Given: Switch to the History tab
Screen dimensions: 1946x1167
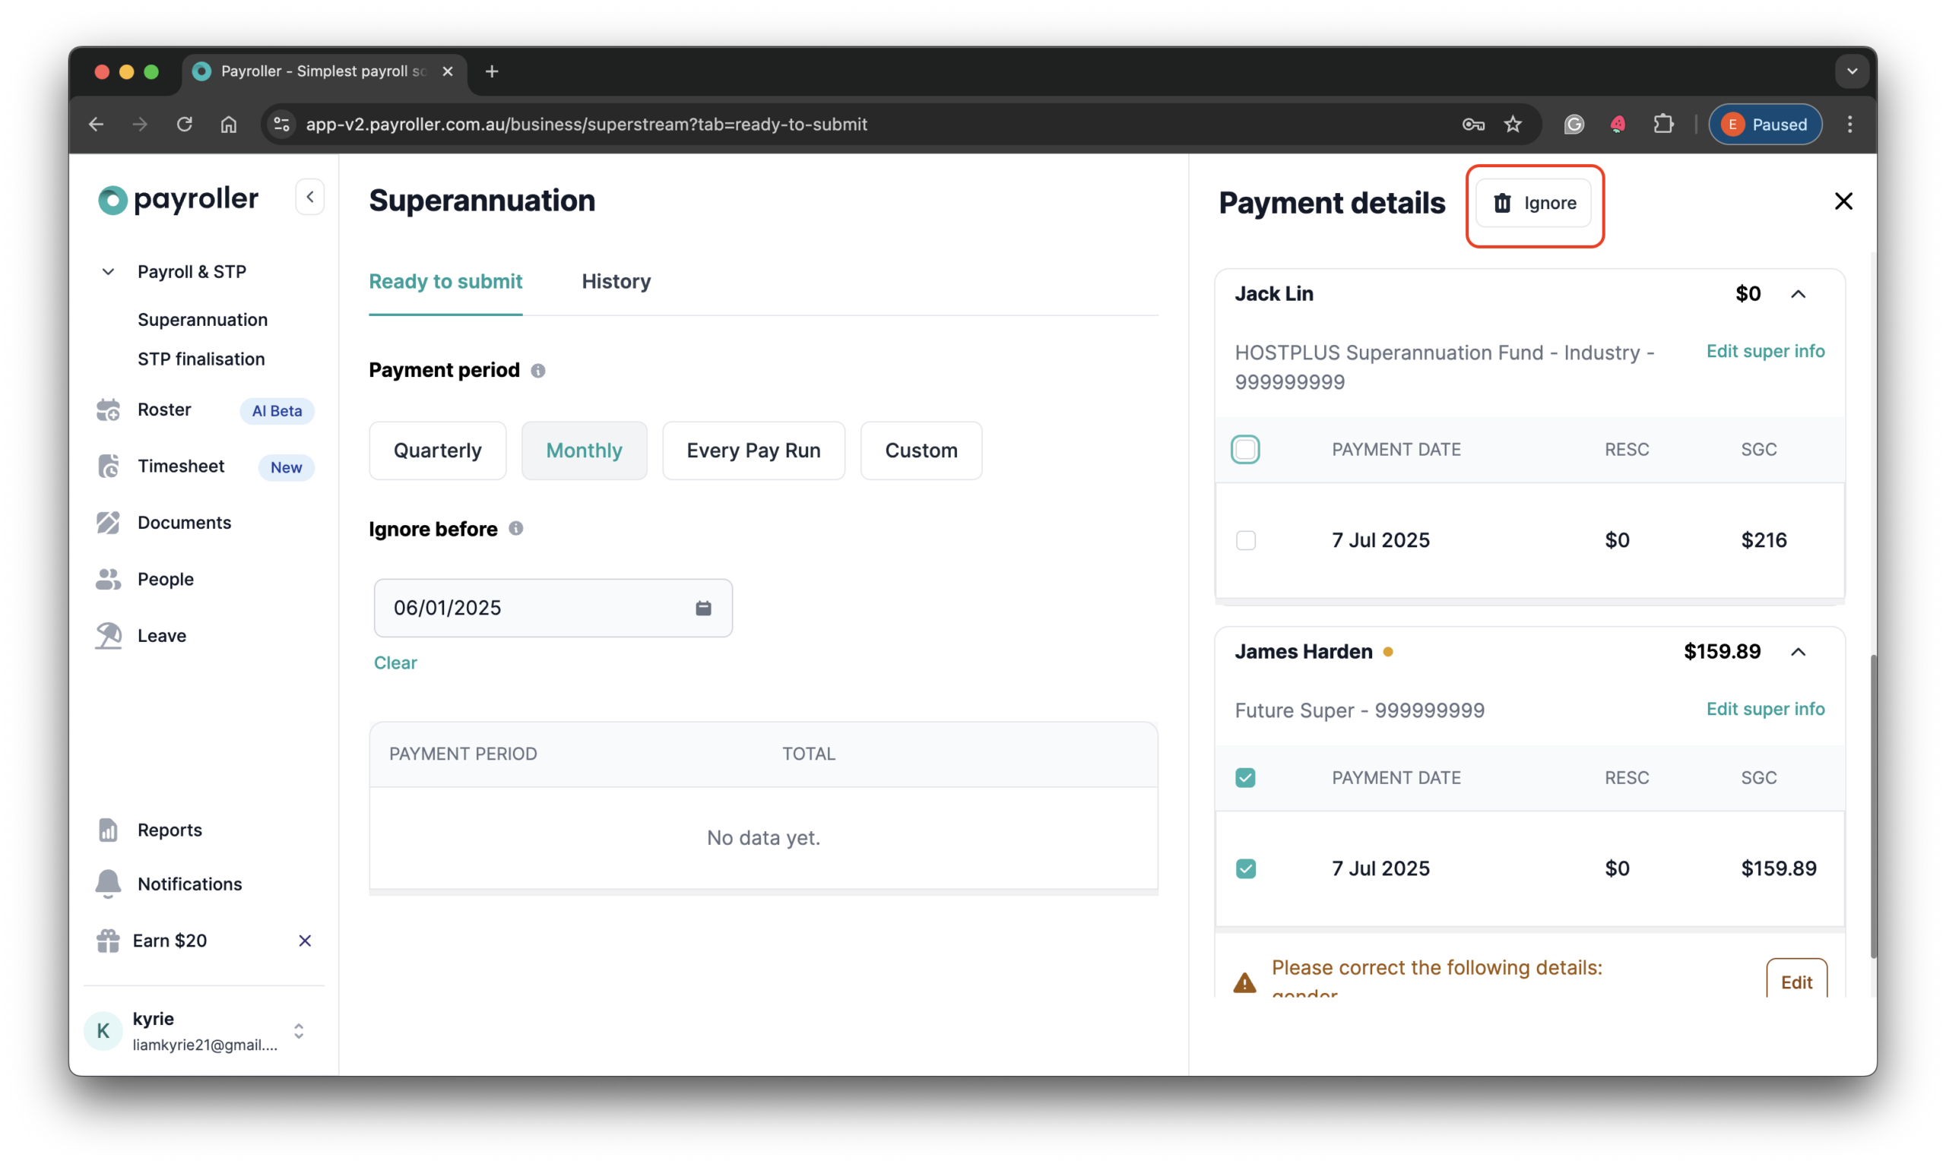Looking at the screenshot, I should tap(616, 282).
